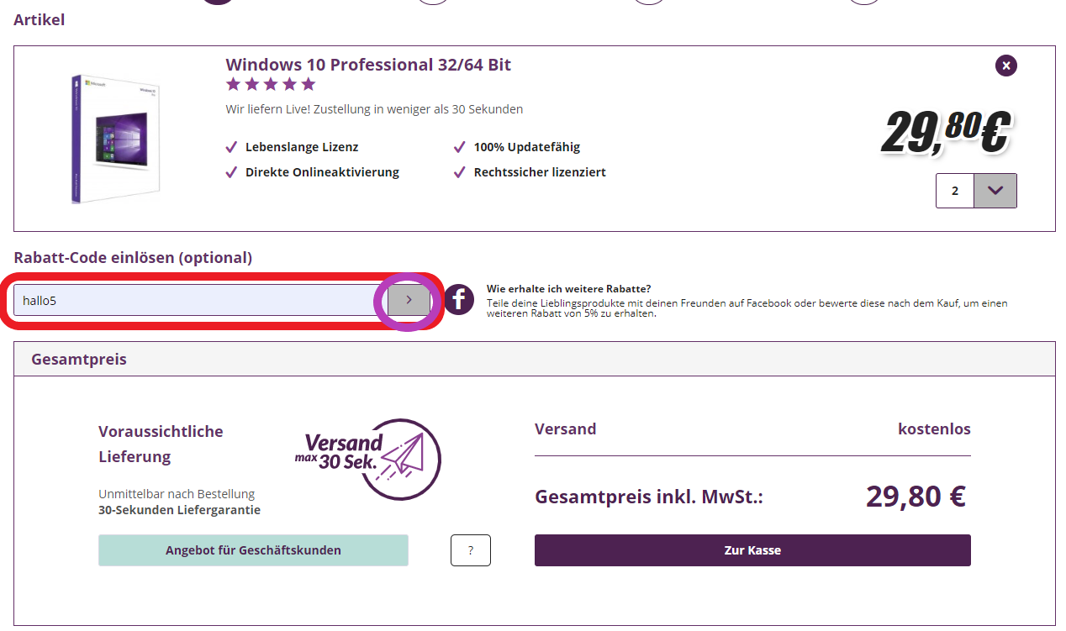Click the question mark help button
The image size is (1066, 631).
pos(471,550)
